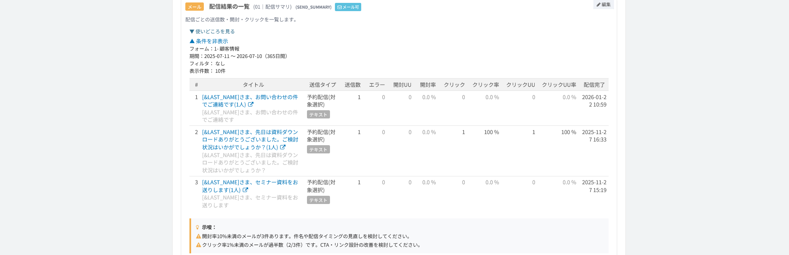Click external-link icon beside セミナー資料 title
Viewport: 789px width, 255px height.
tap(245, 190)
